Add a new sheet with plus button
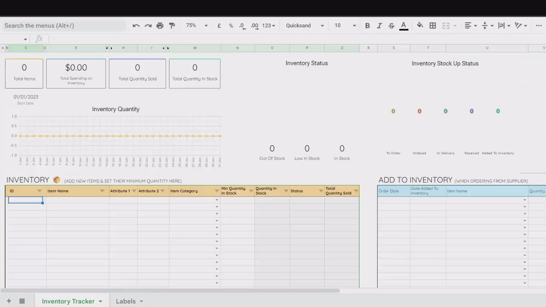 (9, 301)
